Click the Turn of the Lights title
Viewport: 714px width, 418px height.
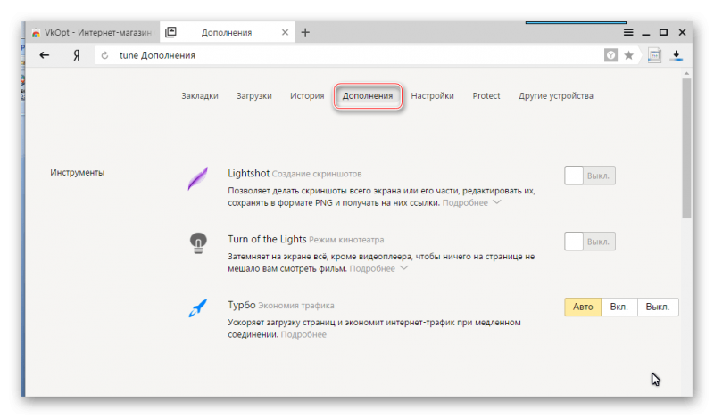point(267,239)
